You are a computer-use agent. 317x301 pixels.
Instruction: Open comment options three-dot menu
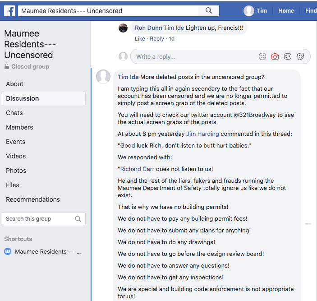(x=308, y=224)
